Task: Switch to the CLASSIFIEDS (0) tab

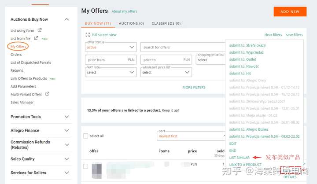Action: [x=166, y=23]
